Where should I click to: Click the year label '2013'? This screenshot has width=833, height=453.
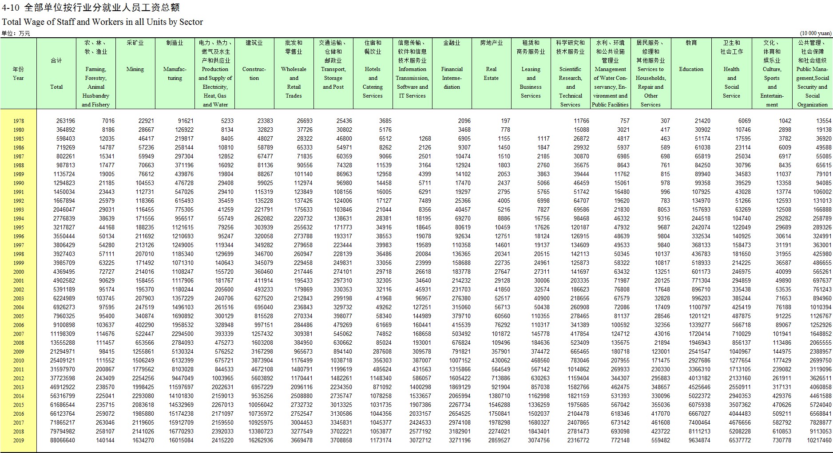(x=18, y=387)
